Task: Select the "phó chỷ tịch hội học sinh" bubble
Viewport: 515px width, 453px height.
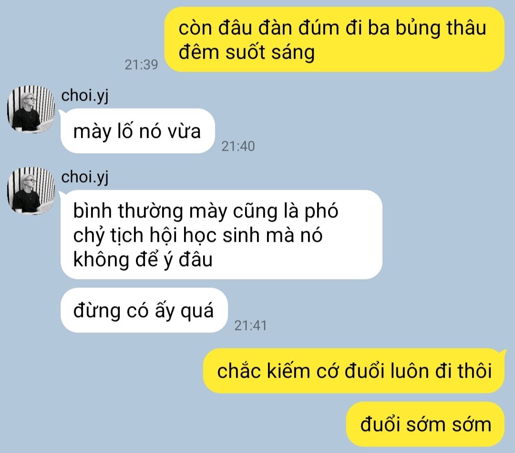Action: 221,235
